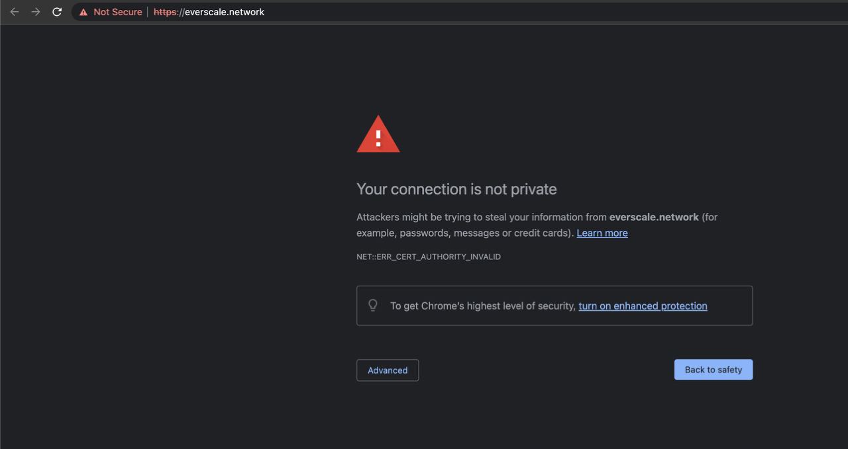Open the Not Secure site information label
The width and height of the screenshot is (848, 449).
tap(117, 12)
